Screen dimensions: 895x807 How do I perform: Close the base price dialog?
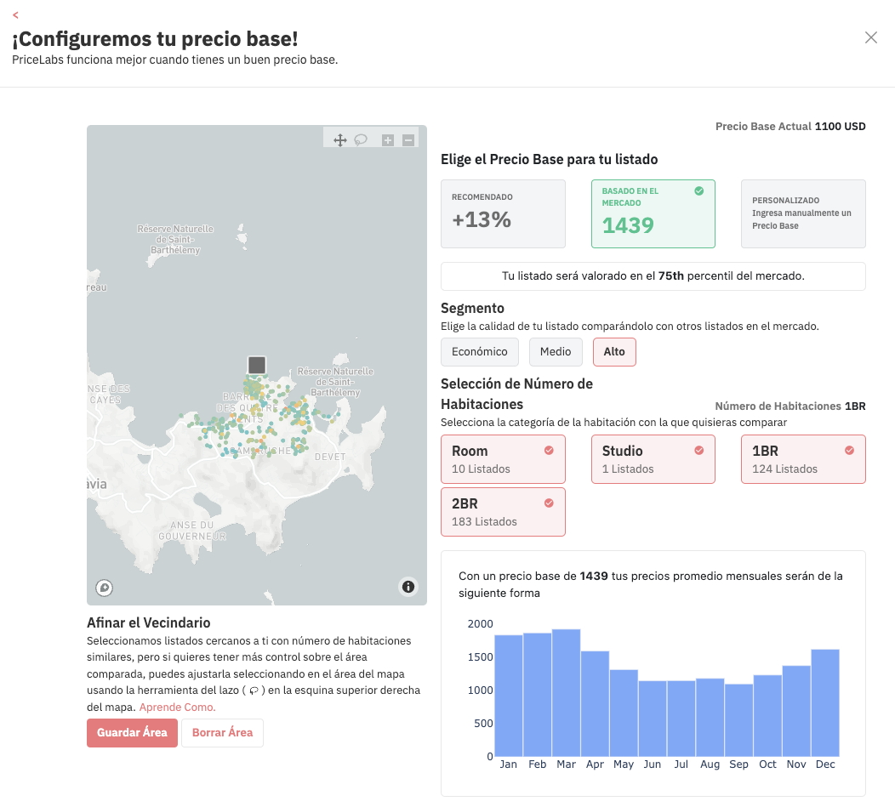(870, 37)
